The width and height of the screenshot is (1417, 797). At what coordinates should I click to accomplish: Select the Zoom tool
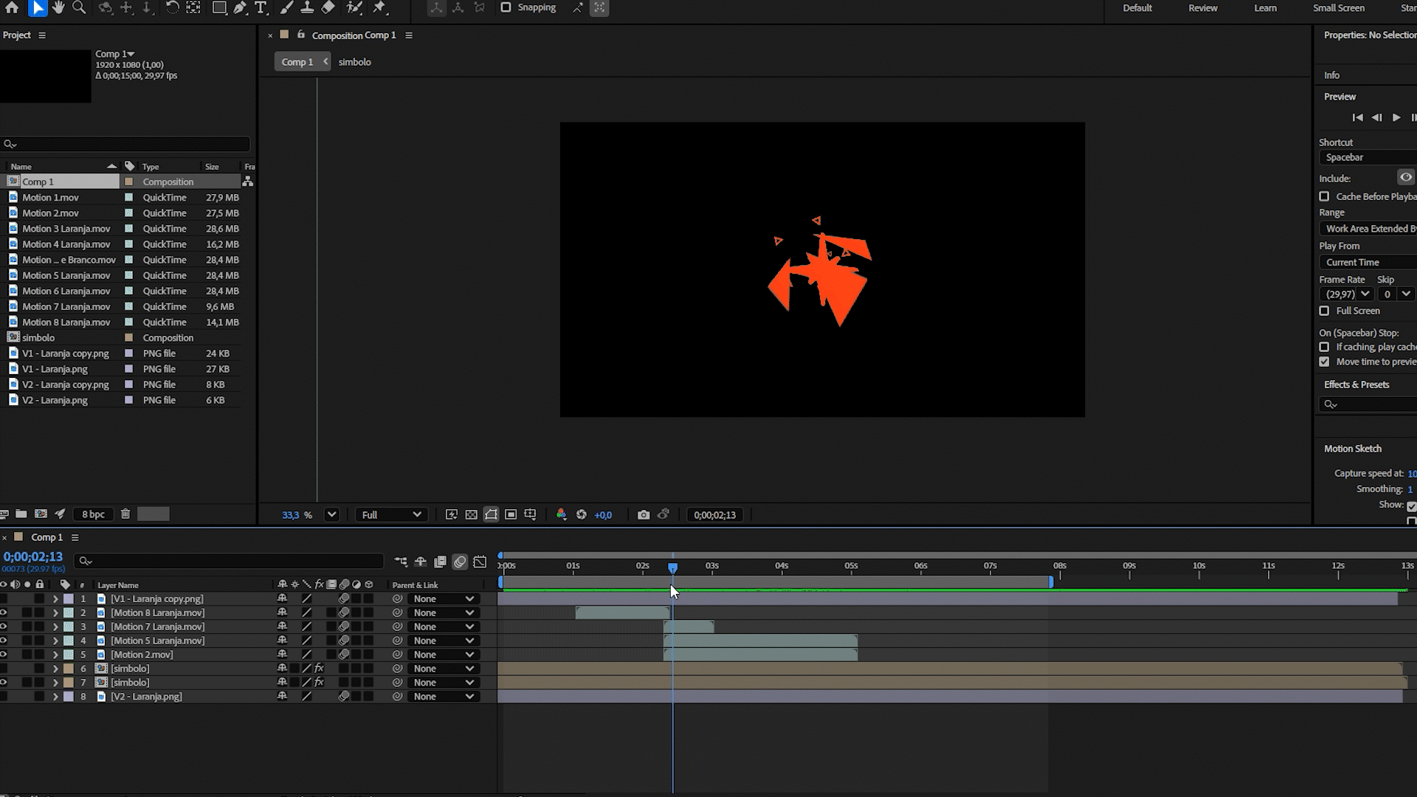79,7
